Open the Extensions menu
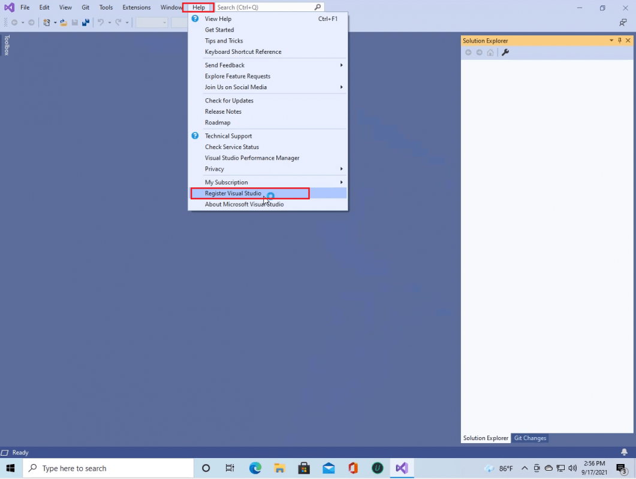 pos(136,7)
